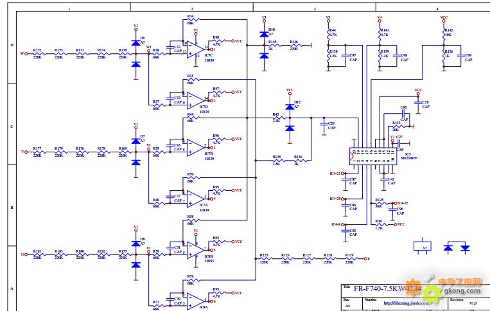Select the FR-F740-7.5KW-DB4 title text
Image resolution: width=490 pixels, height=311 pixels.
click(383, 288)
